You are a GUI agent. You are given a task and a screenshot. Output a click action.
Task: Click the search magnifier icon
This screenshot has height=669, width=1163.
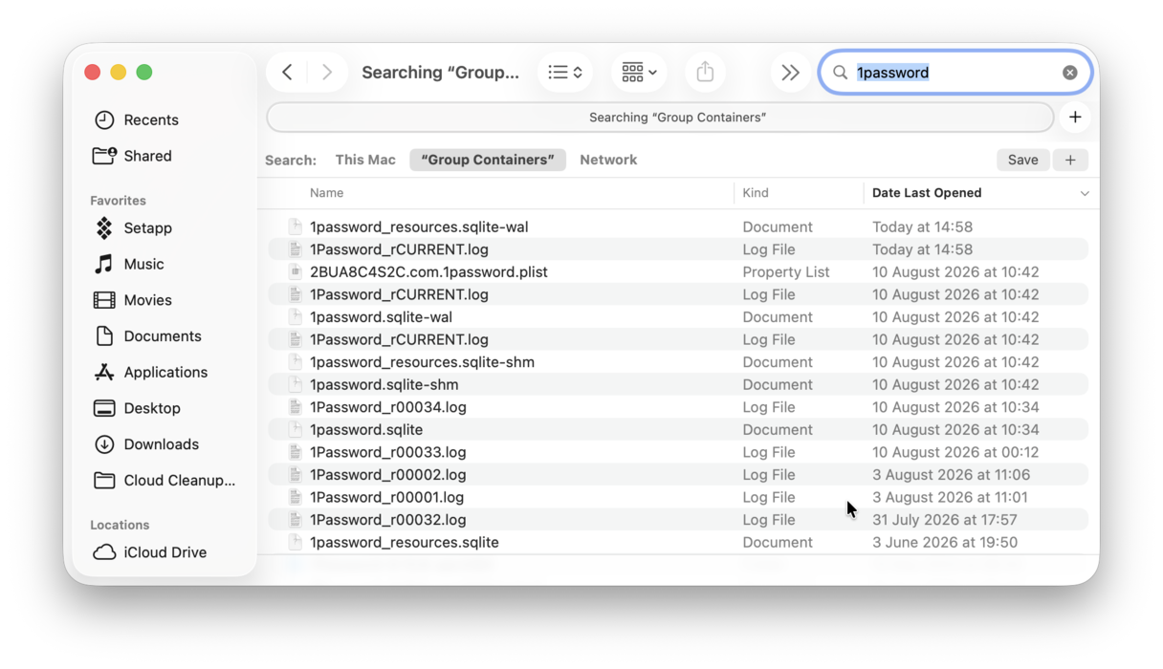[x=840, y=73]
